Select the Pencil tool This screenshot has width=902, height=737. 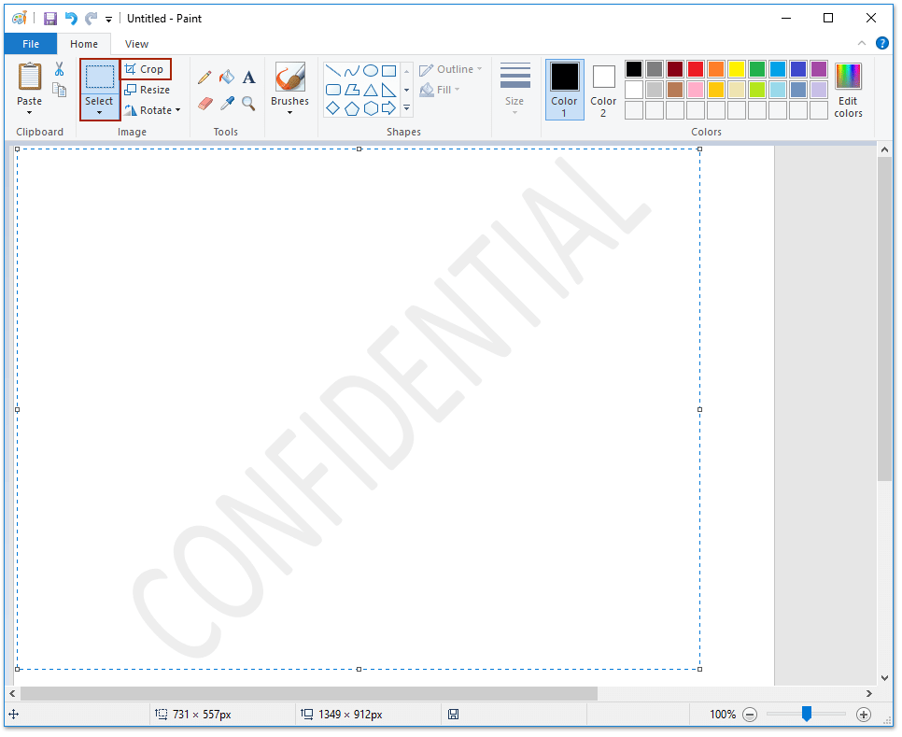[204, 78]
